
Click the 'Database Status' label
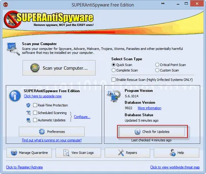[x=139, y=115]
